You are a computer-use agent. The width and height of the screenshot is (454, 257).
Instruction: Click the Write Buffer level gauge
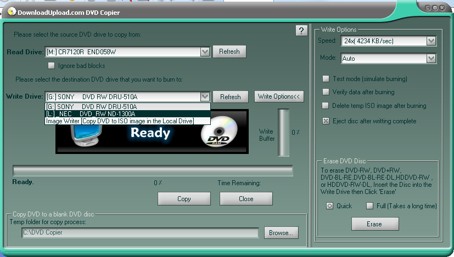click(x=283, y=133)
